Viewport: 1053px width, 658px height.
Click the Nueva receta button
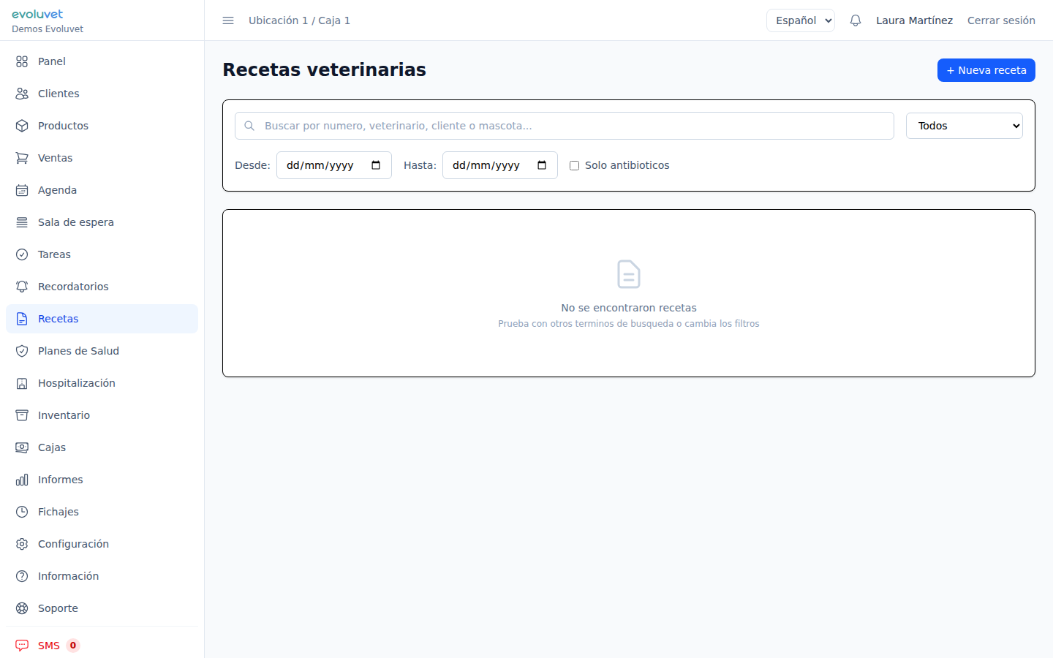point(986,69)
